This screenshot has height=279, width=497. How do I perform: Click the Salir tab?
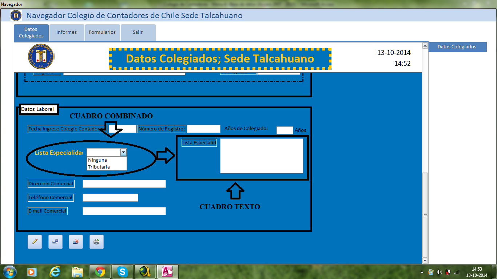(138, 32)
